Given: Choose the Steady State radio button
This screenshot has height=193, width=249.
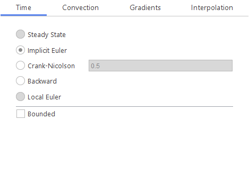Looking at the screenshot, I should (20, 34).
